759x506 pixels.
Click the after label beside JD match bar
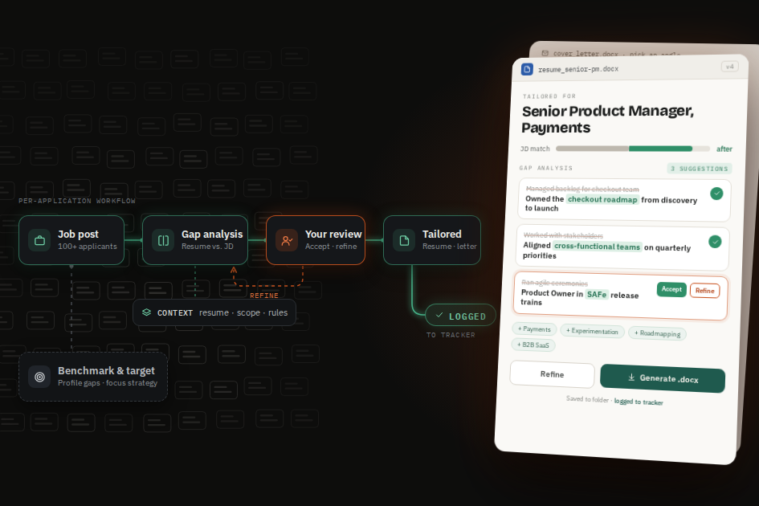pyautogui.click(x=724, y=149)
